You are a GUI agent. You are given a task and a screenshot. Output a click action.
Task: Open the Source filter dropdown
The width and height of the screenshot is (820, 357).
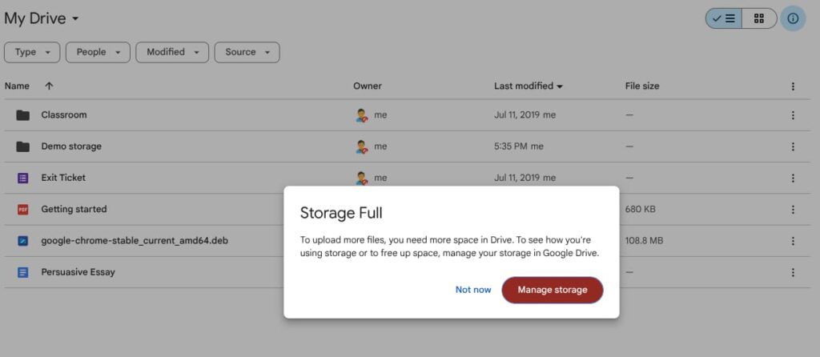tap(247, 52)
